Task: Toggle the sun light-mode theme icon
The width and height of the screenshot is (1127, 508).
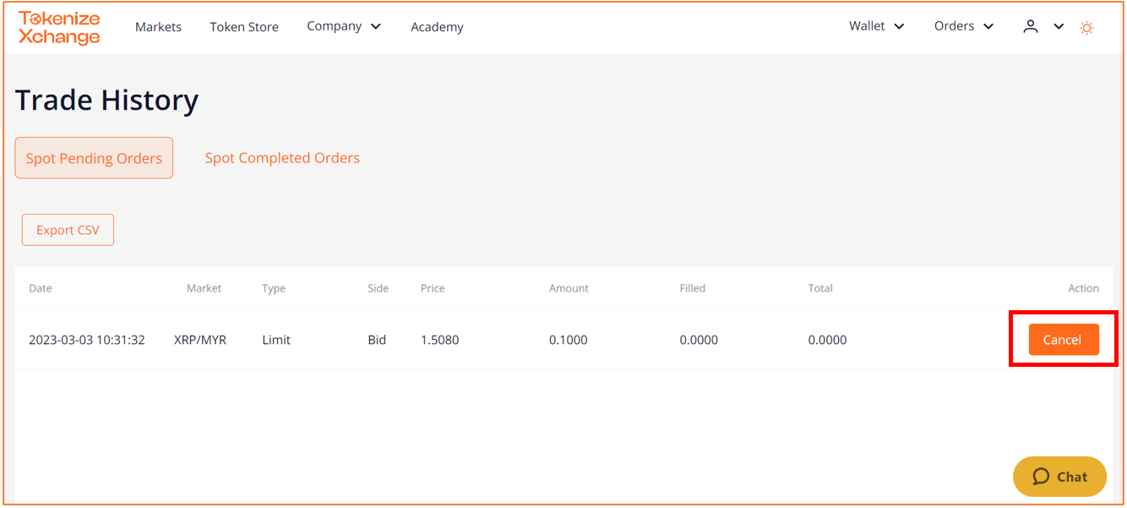Action: click(x=1086, y=28)
